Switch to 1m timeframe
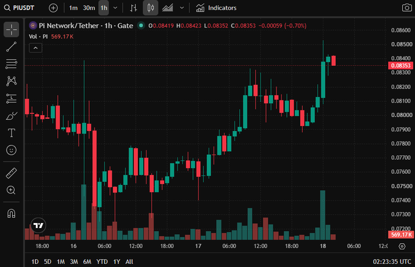Image resolution: width=415 pixels, height=267 pixels. 73,8
